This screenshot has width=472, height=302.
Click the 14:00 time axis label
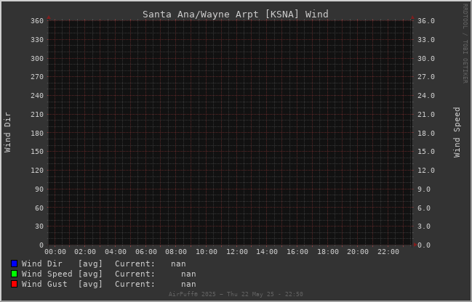pyautogui.click(x=267, y=252)
